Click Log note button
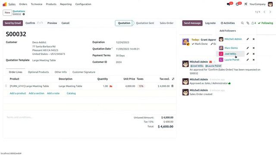 210,23
